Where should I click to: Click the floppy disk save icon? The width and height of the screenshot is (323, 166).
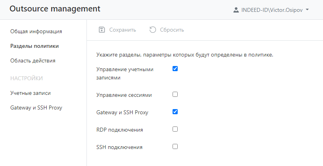tap(102, 30)
